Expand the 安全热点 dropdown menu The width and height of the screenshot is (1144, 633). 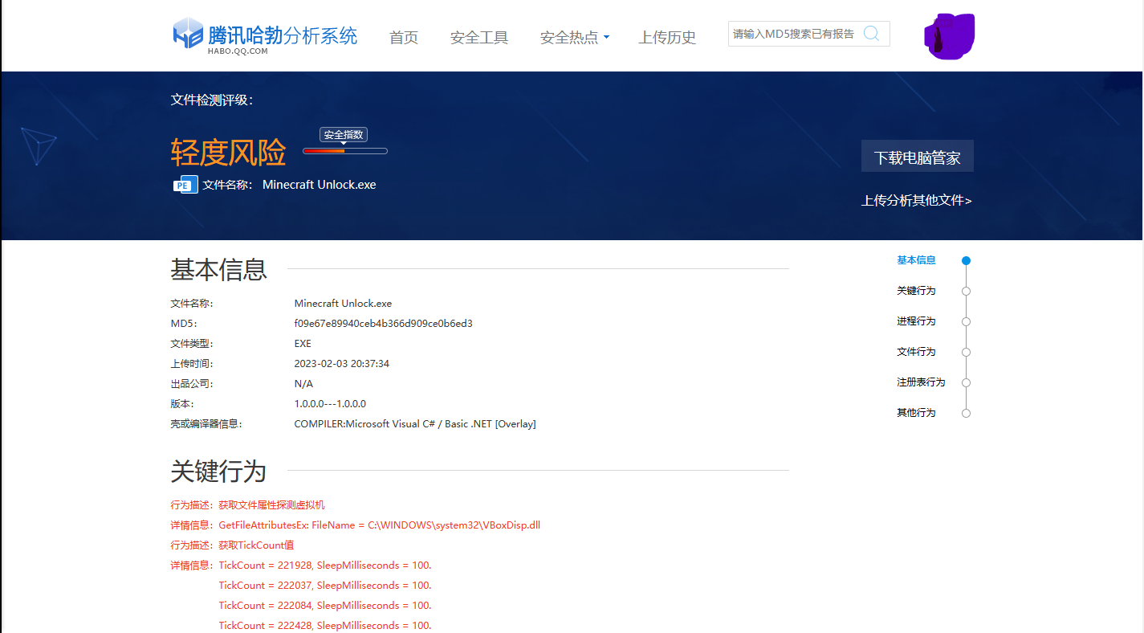click(x=574, y=38)
